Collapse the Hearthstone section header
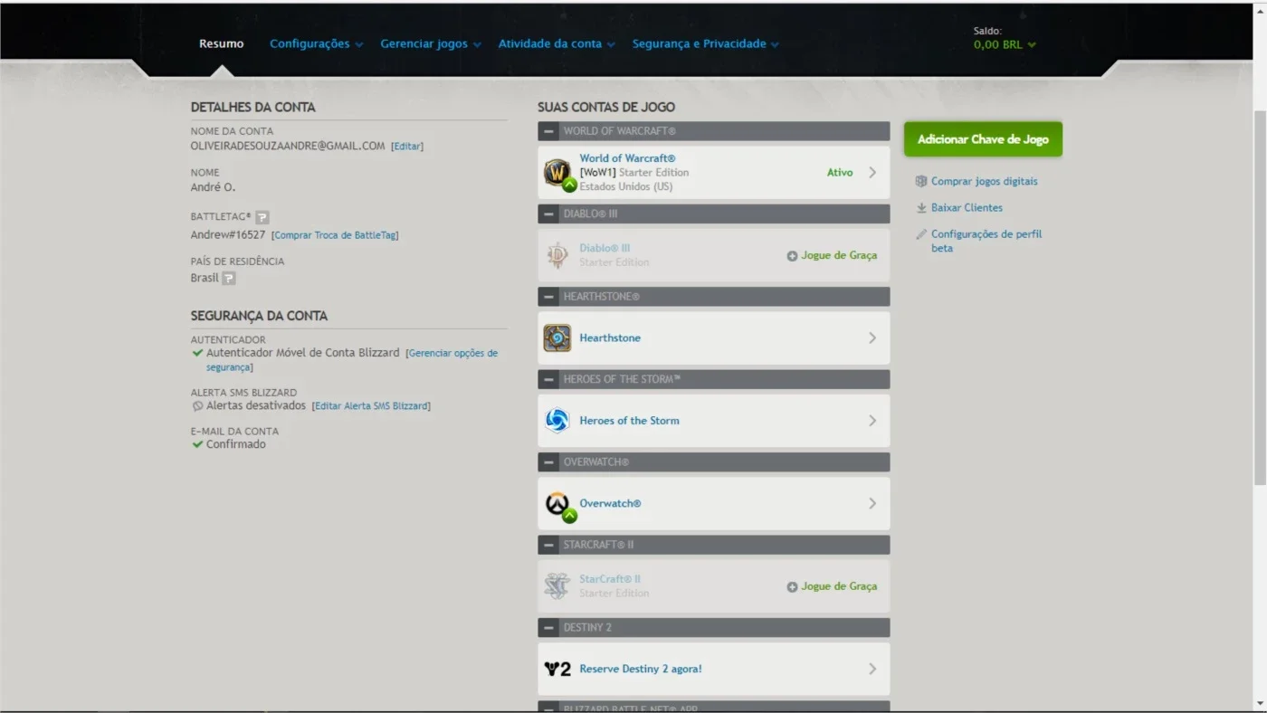 (x=548, y=297)
